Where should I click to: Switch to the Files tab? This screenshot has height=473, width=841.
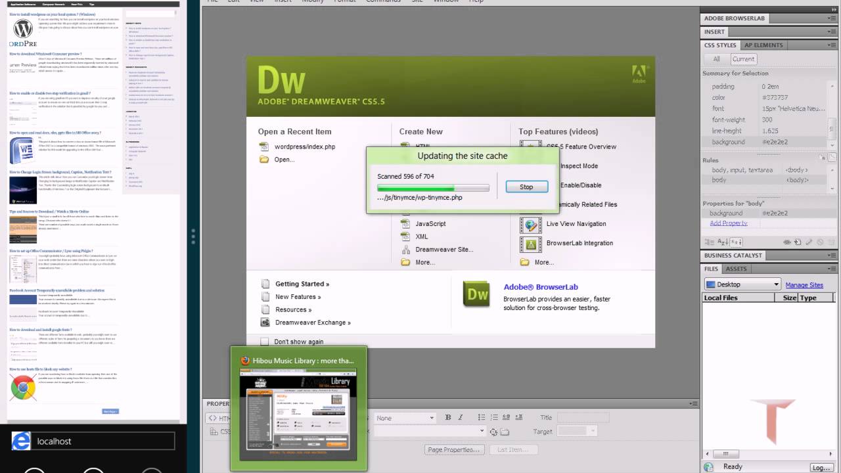[x=712, y=269]
